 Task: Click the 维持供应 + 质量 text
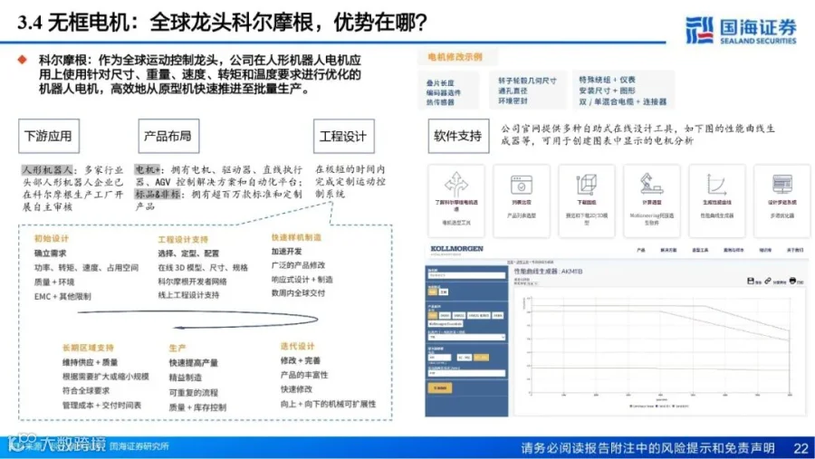point(90,362)
